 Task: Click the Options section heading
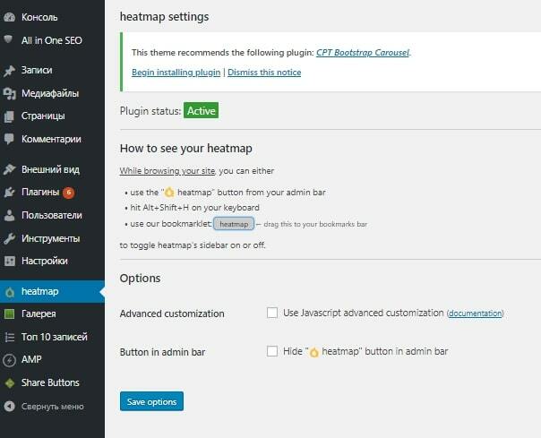pos(140,279)
